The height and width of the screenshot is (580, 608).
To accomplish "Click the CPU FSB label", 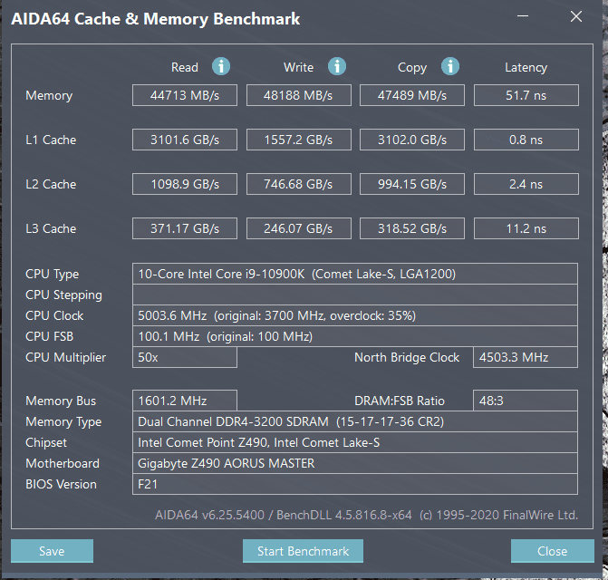I will pyautogui.click(x=49, y=336).
